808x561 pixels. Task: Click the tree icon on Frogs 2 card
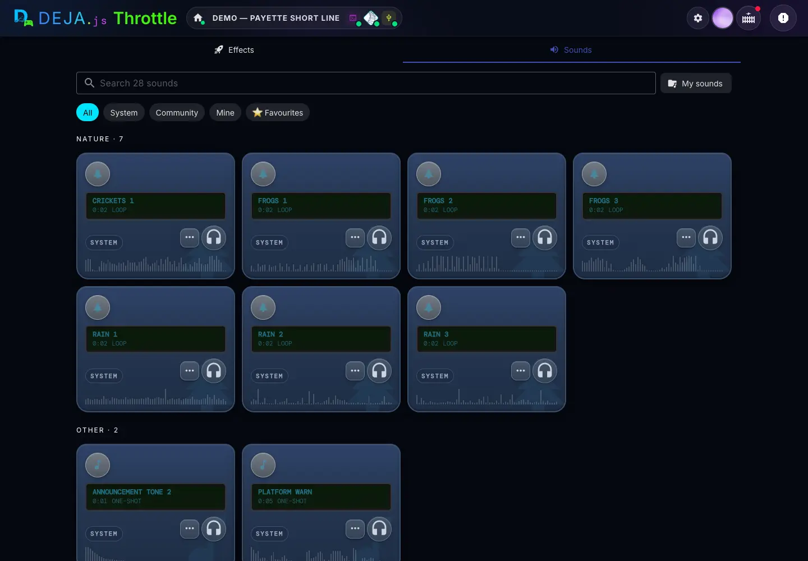click(x=429, y=174)
